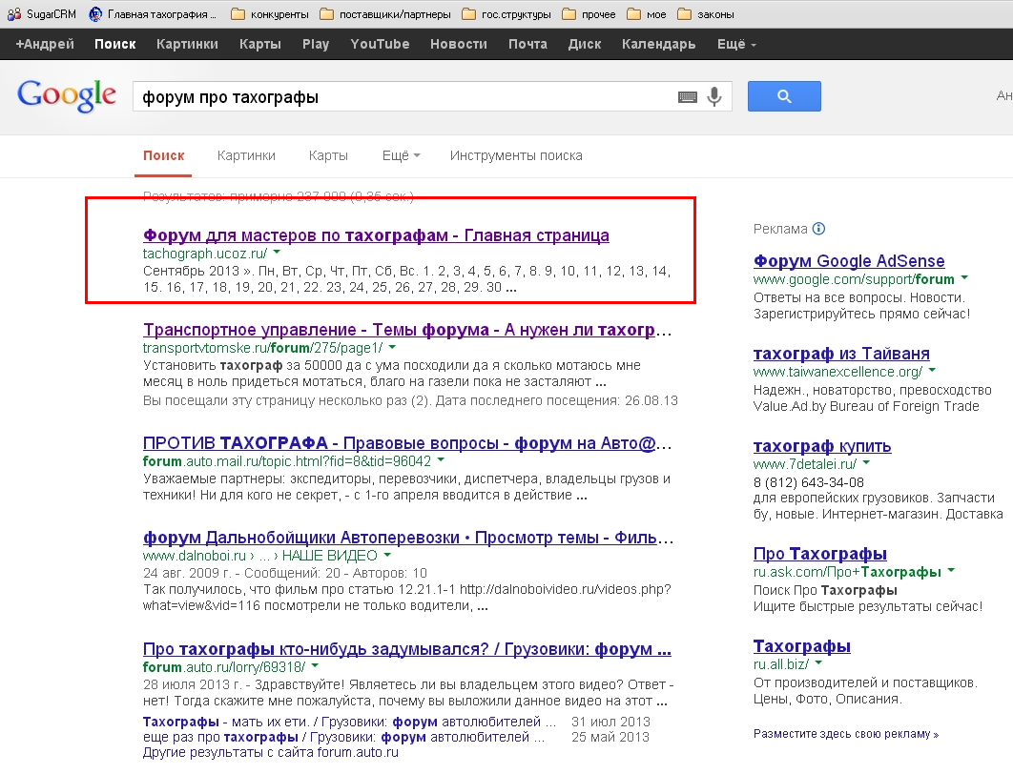The image size is (1013, 774).
Task: Open result форум Дальнобойщики Автоперевозки
Action: [407, 538]
